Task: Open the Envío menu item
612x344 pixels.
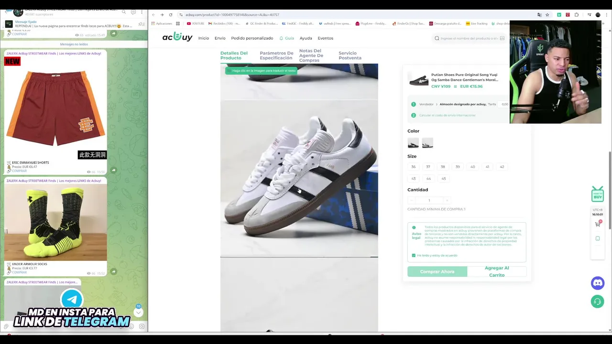Action: point(220,38)
